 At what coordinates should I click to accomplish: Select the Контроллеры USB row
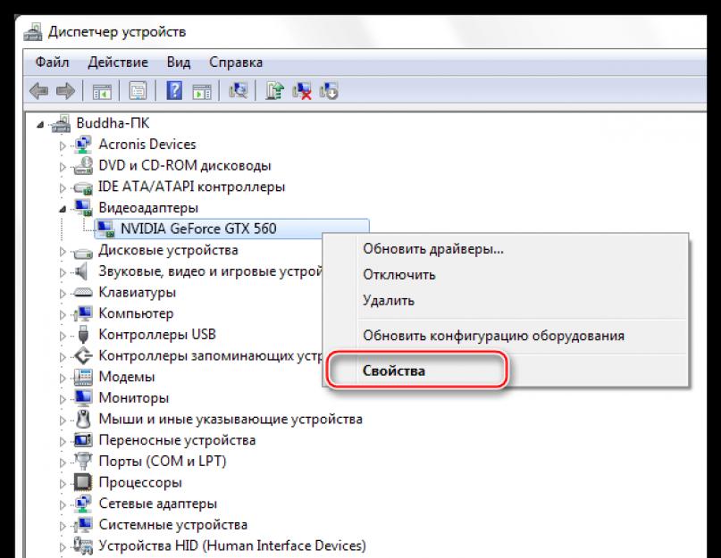tap(157, 334)
